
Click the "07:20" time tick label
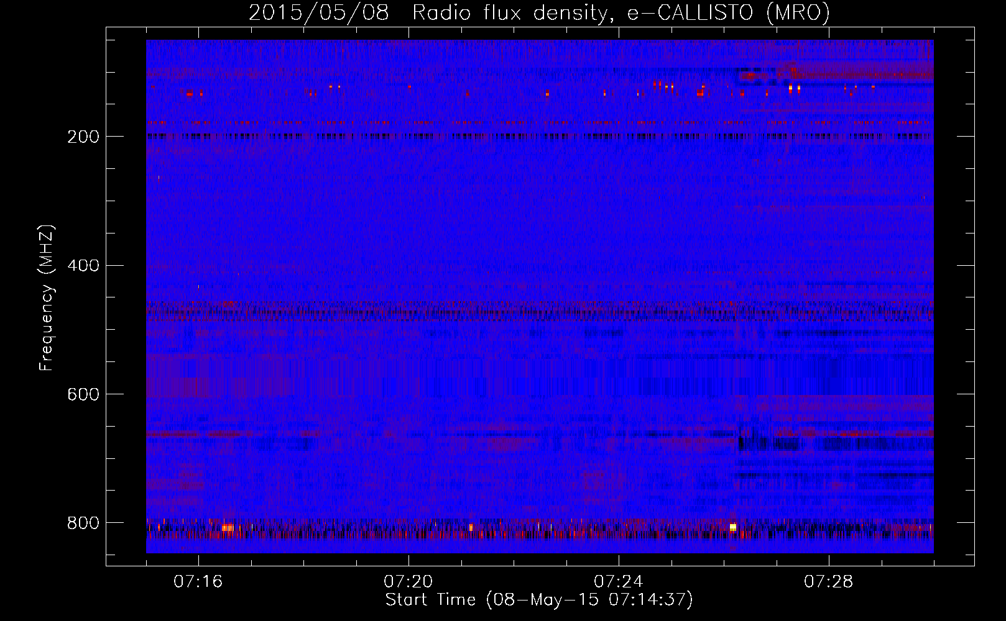pos(408,582)
